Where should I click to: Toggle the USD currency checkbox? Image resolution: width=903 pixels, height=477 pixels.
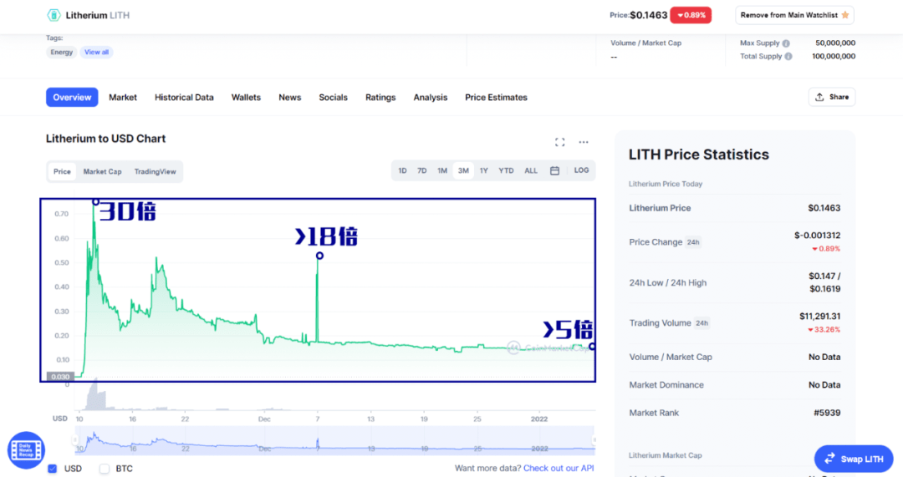pos(53,469)
